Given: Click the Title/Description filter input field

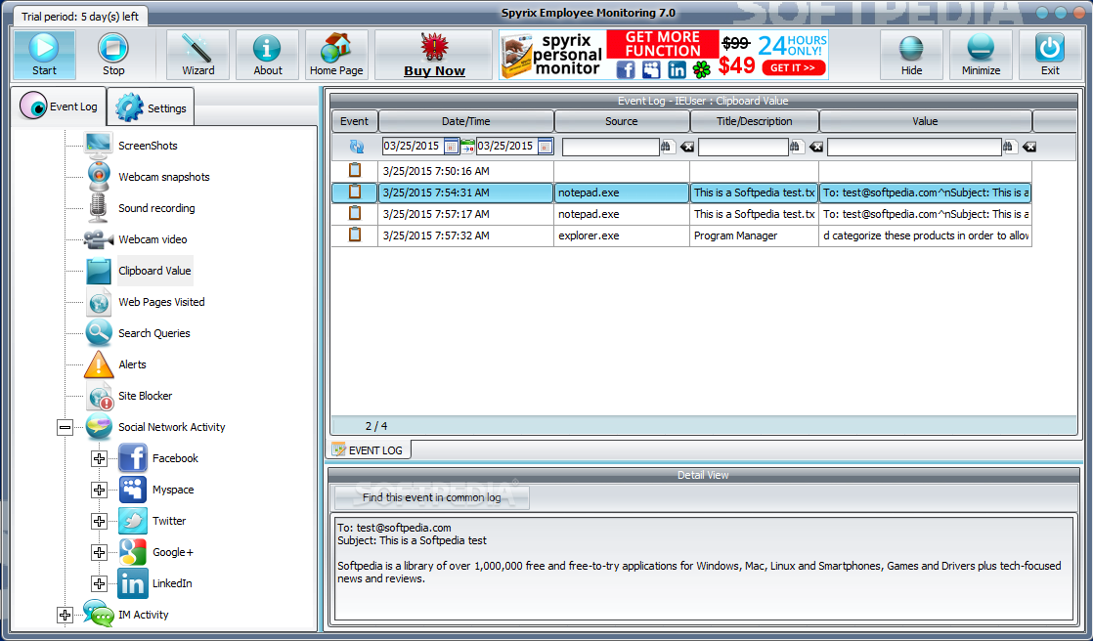Looking at the screenshot, I should pos(742,147).
